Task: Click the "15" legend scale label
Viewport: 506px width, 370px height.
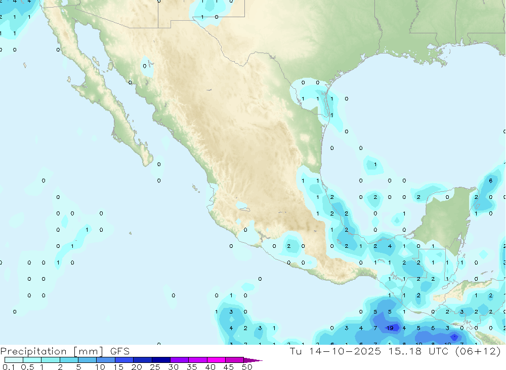Action: pyautogui.click(x=118, y=367)
